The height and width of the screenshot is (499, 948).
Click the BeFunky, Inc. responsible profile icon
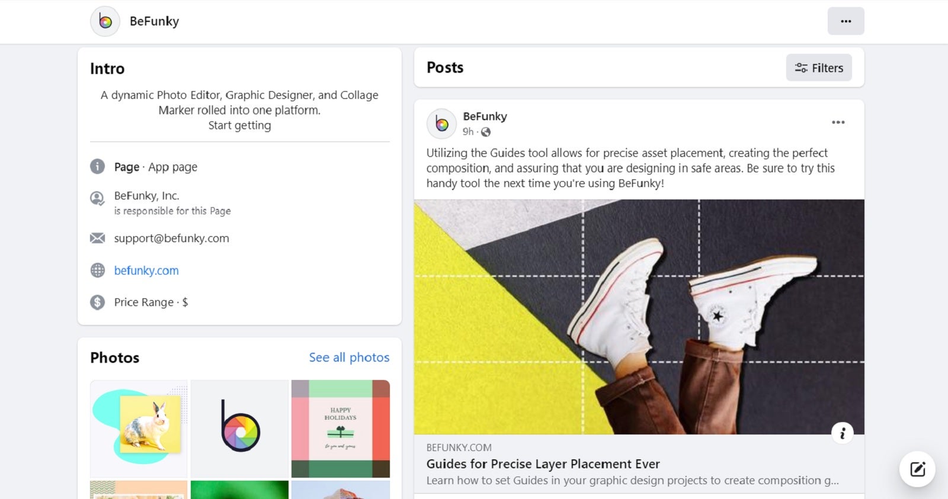click(97, 198)
